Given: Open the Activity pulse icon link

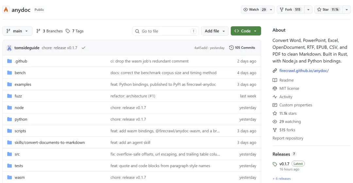Looking at the screenshot, I should coord(275,97).
